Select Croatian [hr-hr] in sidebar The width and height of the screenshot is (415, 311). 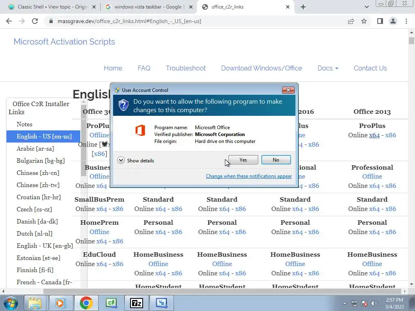(x=39, y=197)
